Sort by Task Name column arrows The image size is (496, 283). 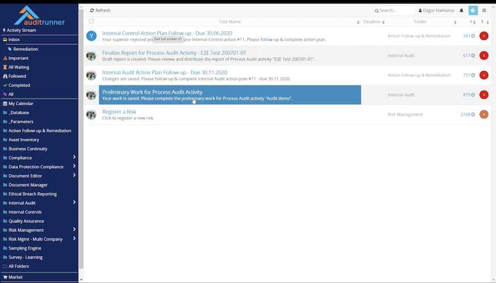point(358,22)
